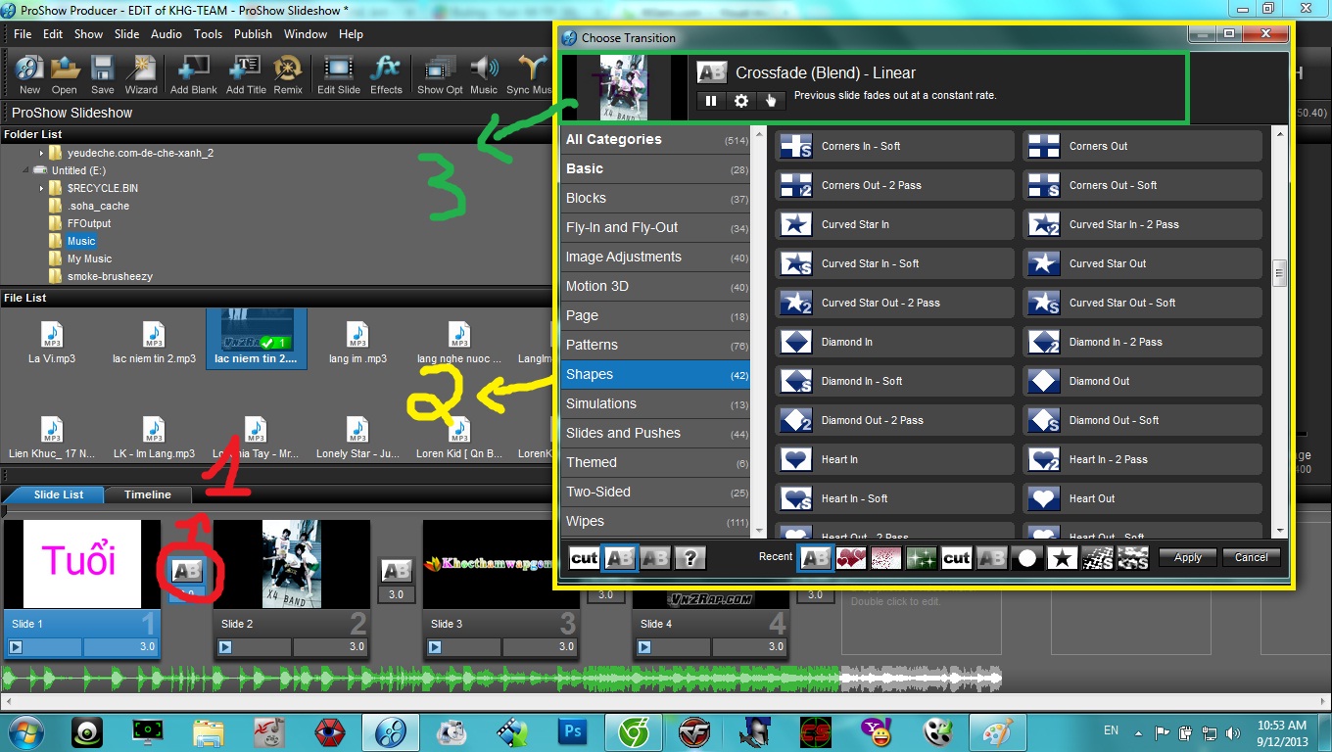Expand the yeudeche.com-de-che-xanh_2 folder

(42, 153)
